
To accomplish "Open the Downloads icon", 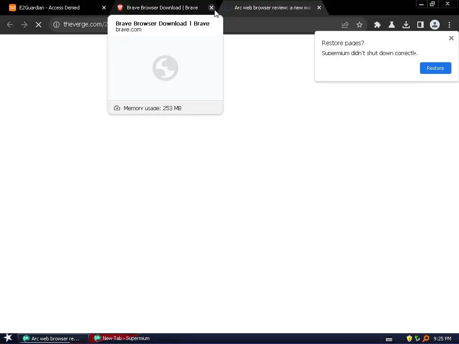I will coord(406,25).
